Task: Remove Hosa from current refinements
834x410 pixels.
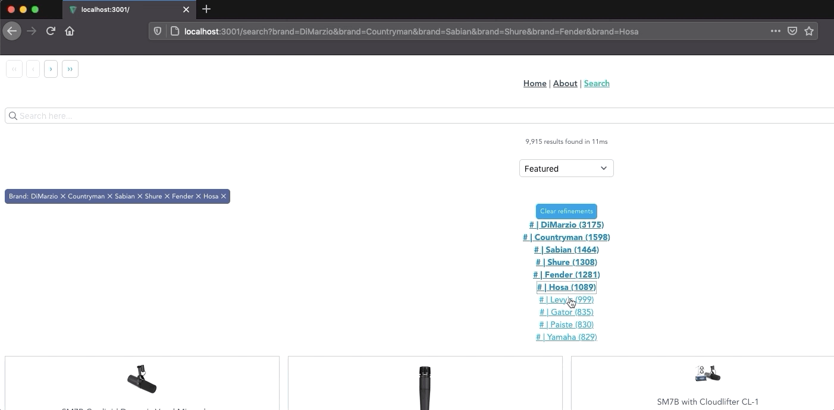Action: (223, 196)
